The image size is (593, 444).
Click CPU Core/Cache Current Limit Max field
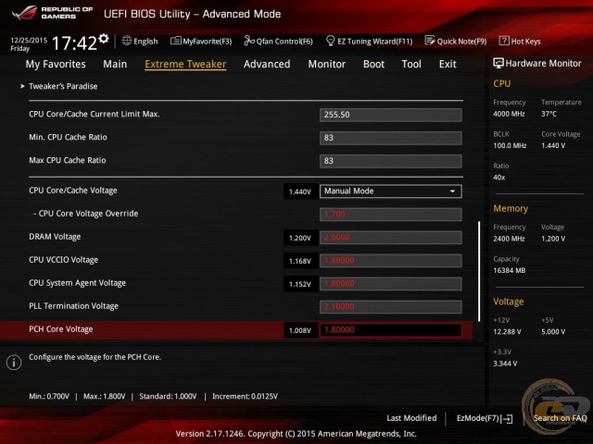point(391,115)
